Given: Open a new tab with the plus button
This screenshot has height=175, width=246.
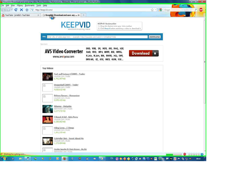Looking at the screenshot, I should point(84,15).
